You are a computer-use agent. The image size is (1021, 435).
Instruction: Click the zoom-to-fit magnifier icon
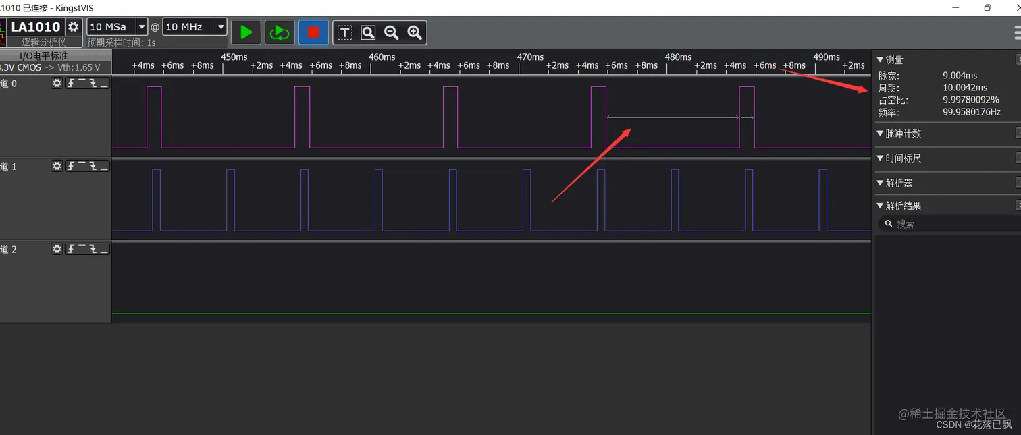click(x=368, y=32)
